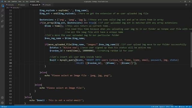
Task: Click Ln 39 cursor position in status bar
Action: [154, 107]
